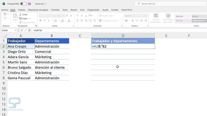Cancel the formula with X icon
The image size is (207, 116).
22,30
